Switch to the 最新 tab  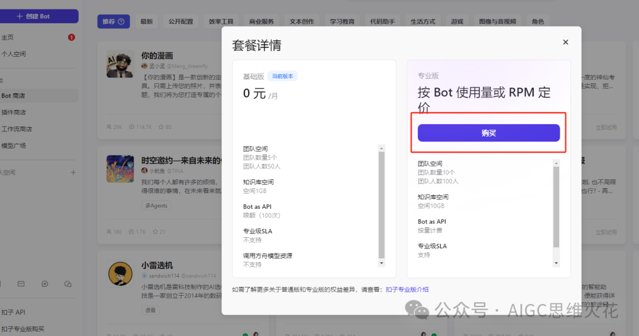pyautogui.click(x=146, y=21)
